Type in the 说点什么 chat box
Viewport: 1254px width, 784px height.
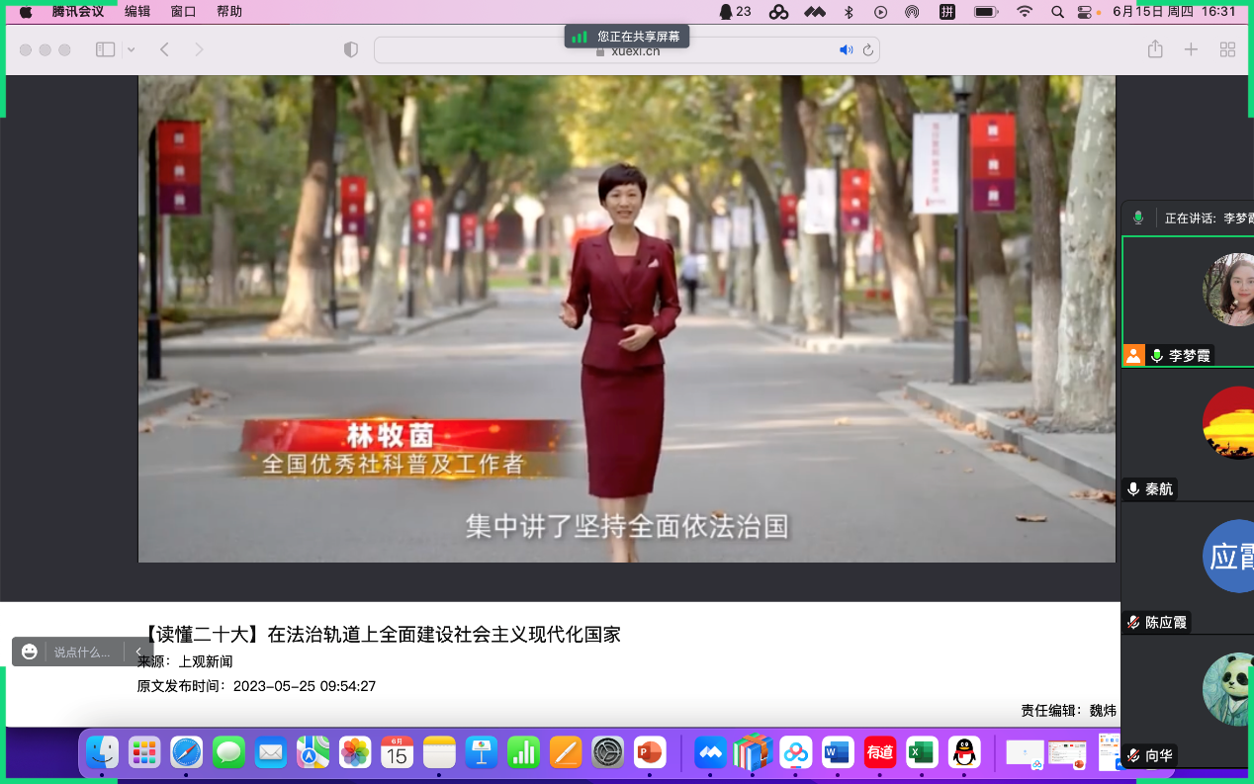click(x=83, y=652)
